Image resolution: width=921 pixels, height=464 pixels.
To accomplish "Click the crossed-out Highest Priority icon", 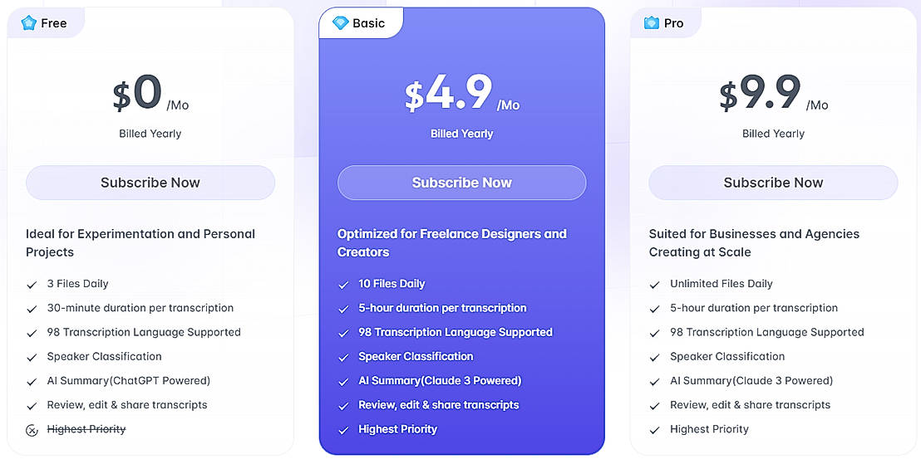I will coord(32,430).
